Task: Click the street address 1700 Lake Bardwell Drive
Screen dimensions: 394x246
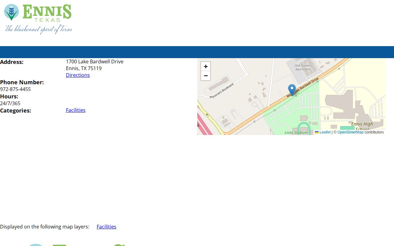Action: pyautogui.click(x=94, y=61)
